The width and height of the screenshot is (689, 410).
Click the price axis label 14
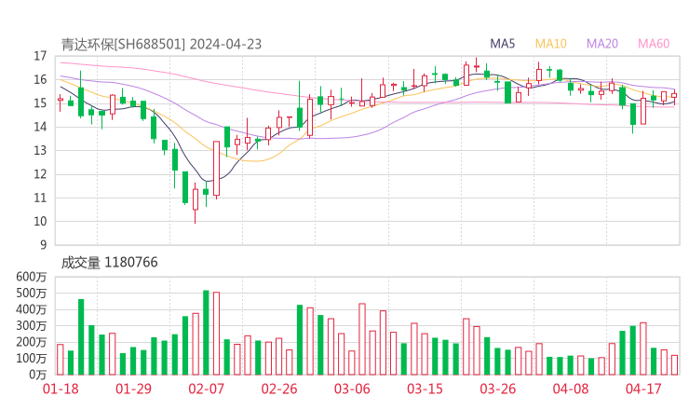(40, 127)
